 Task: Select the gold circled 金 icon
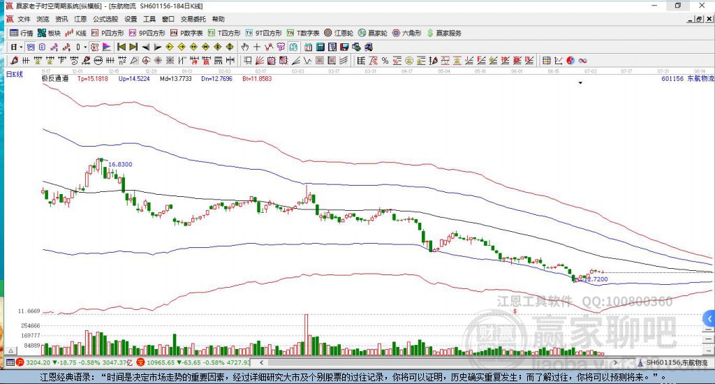click(x=409, y=61)
